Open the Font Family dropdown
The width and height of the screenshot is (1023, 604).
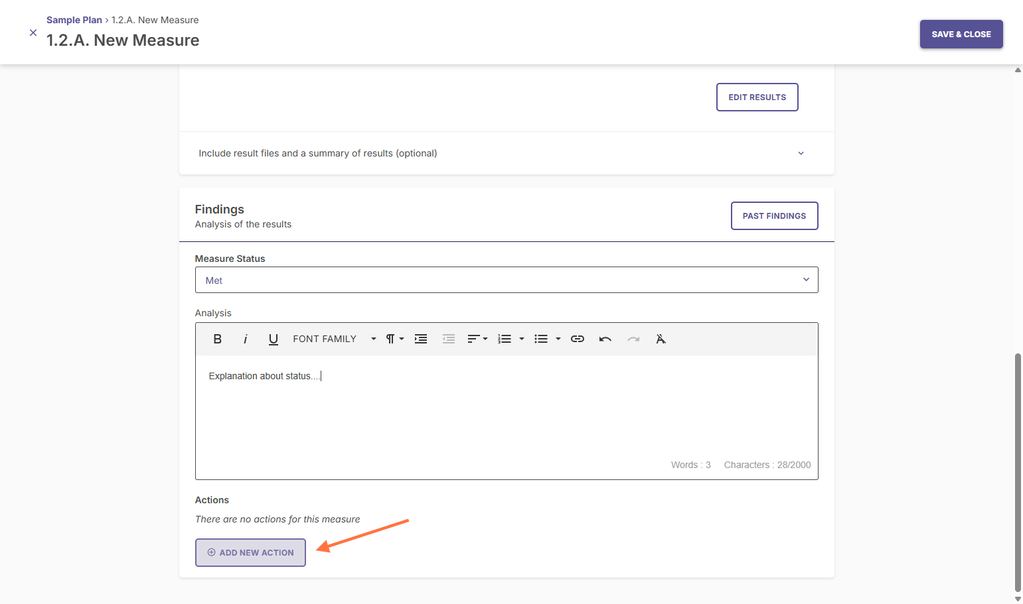tap(334, 339)
